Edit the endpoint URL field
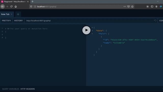The image size is (163, 92). 89,21
